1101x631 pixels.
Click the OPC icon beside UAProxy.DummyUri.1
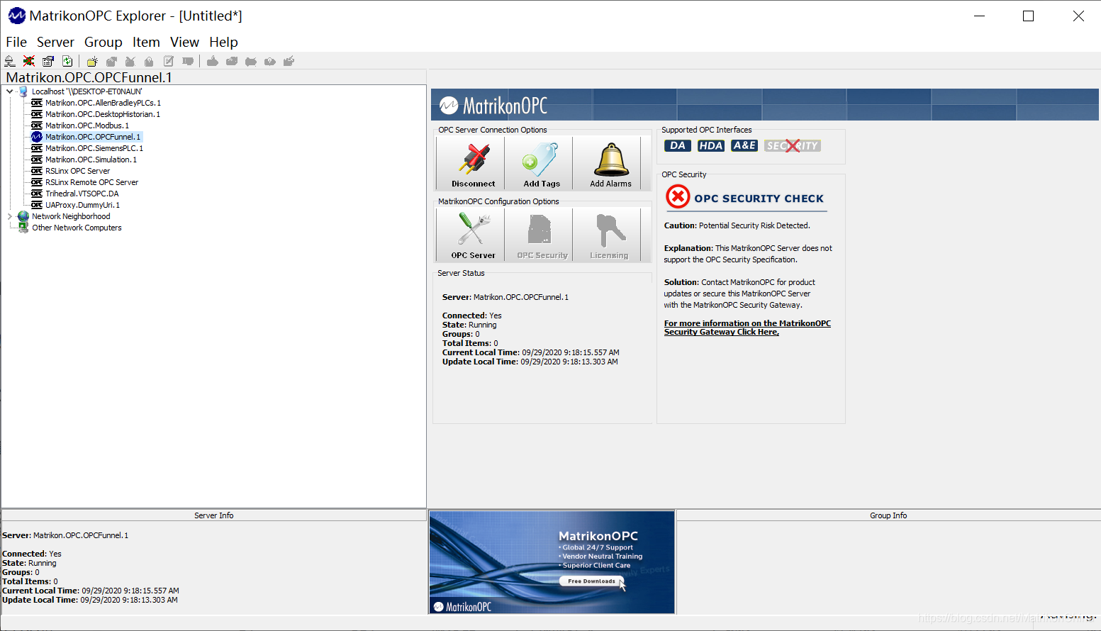pos(37,205)
